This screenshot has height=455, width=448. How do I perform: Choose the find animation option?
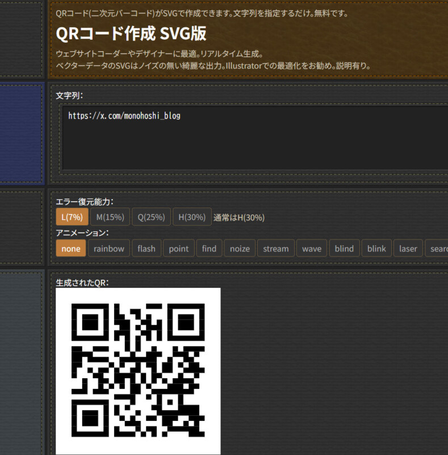209,249
